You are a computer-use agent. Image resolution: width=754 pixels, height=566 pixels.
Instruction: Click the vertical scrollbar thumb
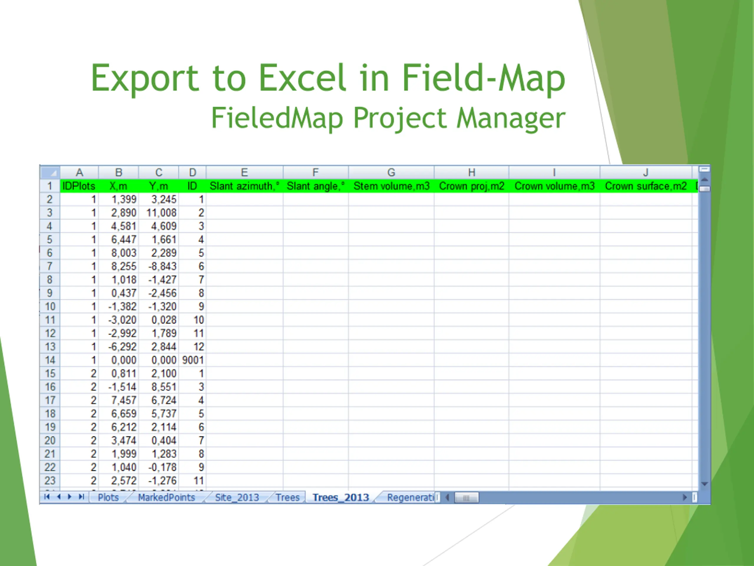(x=705, y=189)
